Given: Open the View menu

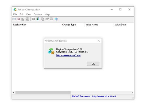Looking at the screenshot, I should click(x=29, y=14).
